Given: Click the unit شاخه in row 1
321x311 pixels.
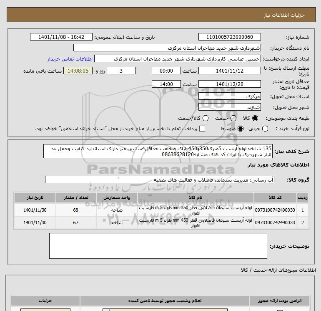Looking at the screenshot, I should click(117, 210).
